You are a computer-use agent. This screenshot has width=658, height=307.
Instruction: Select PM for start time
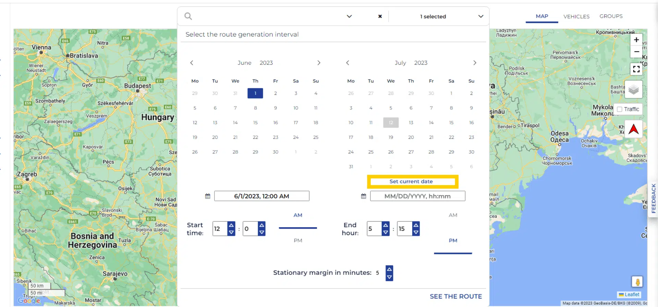(298, 241)
